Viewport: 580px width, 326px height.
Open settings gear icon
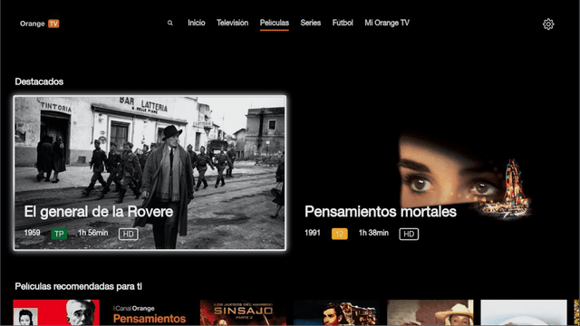(548, 24)
